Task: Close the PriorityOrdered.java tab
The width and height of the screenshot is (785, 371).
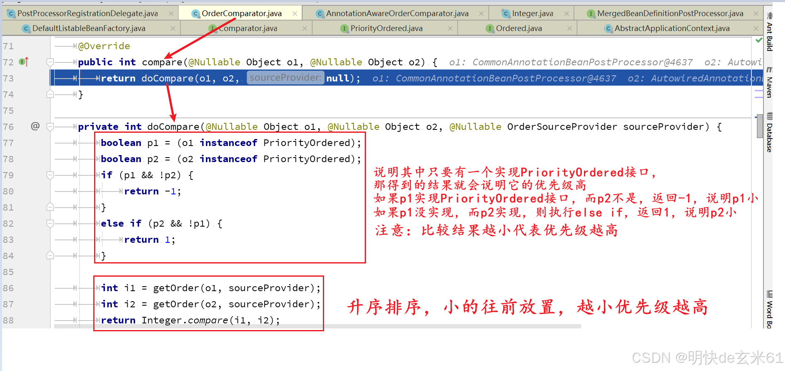Action: 450,29
